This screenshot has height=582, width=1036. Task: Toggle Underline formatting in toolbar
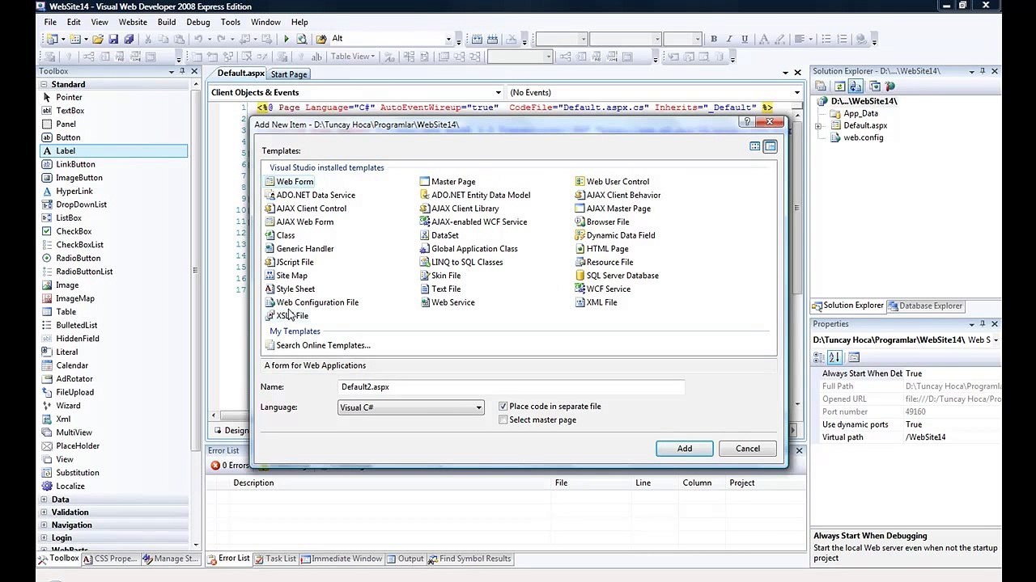pyautogui.click(x=744, y=39)
